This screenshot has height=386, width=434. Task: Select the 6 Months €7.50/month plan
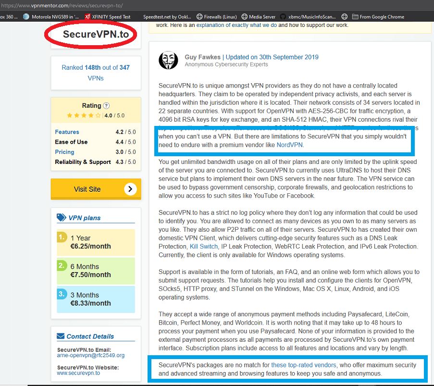pyautogui.click(x=96, y=271)
